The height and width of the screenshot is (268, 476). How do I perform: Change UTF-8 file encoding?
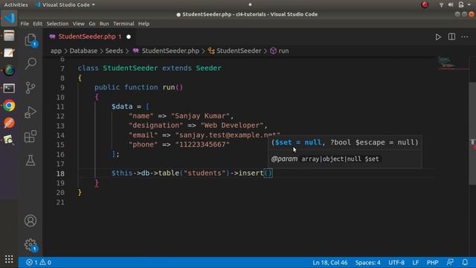point(396,263)
